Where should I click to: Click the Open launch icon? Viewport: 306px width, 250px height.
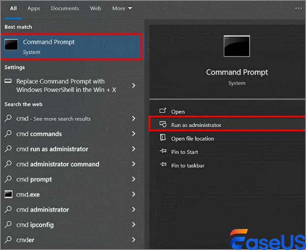coord(163,111)
